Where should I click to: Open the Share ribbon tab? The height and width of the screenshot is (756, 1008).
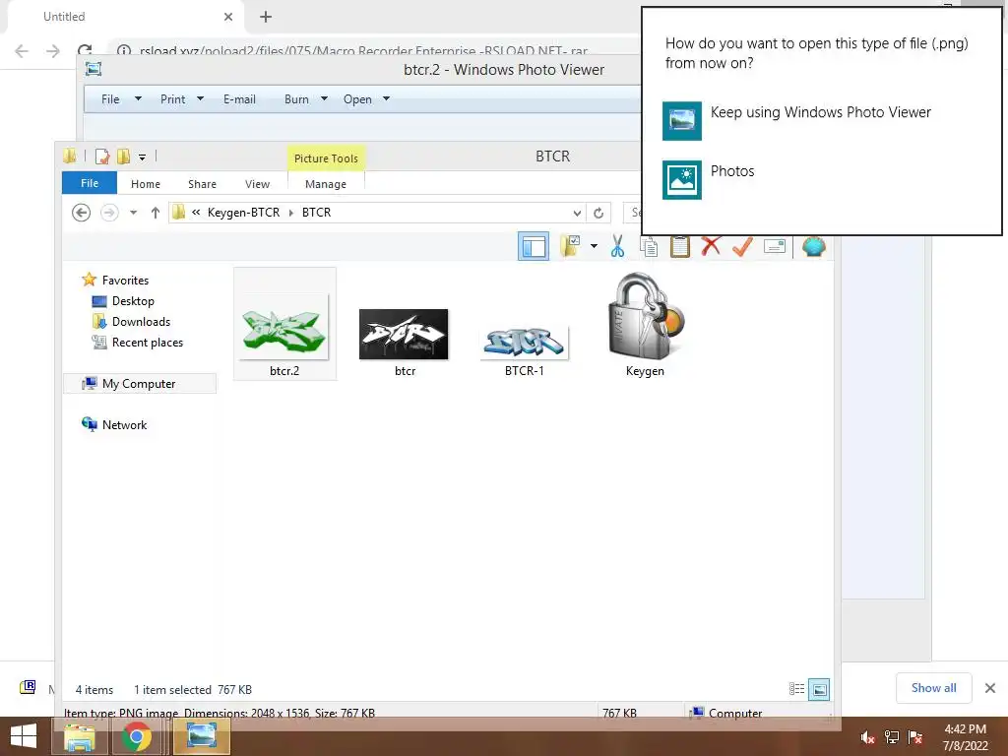click(202, 184)
